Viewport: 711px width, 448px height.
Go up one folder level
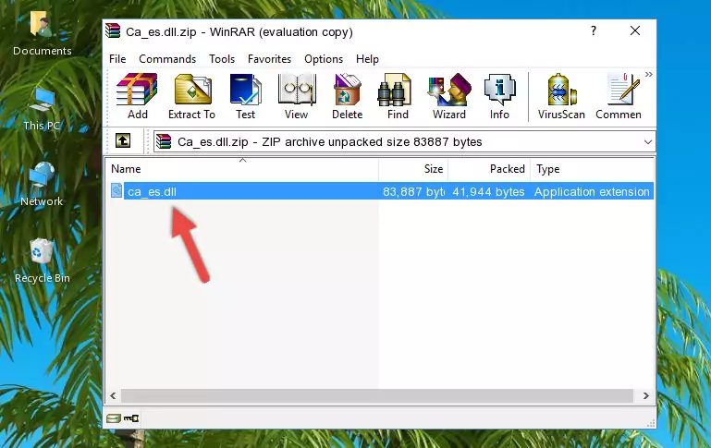click(x=123, y=141)
